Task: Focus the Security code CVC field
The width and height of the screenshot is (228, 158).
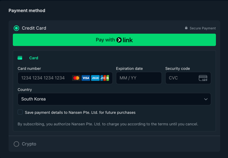Action: [188, 78]
